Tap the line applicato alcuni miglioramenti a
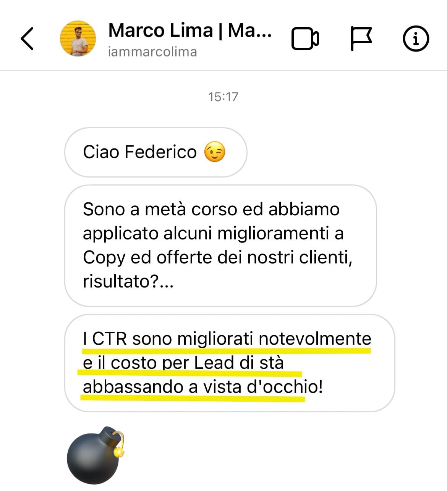447x491 pixels. tap(213, 233)
